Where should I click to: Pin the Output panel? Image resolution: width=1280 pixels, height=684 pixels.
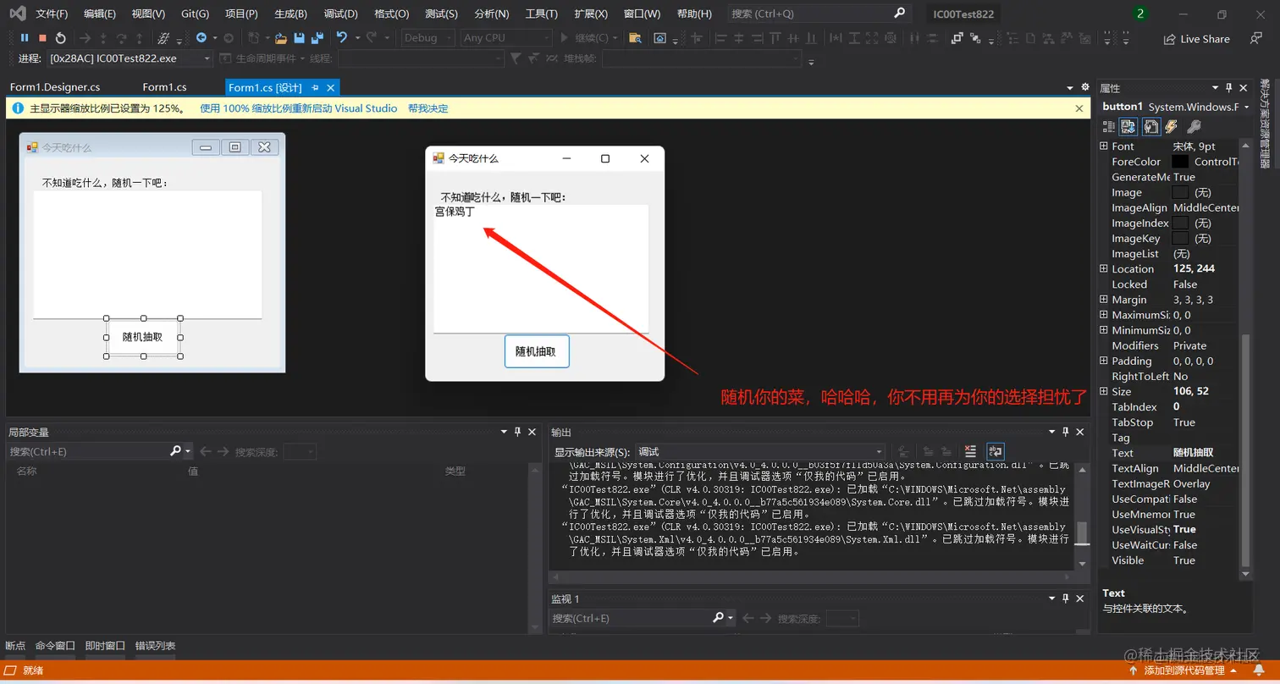[x=1066, y=432]
